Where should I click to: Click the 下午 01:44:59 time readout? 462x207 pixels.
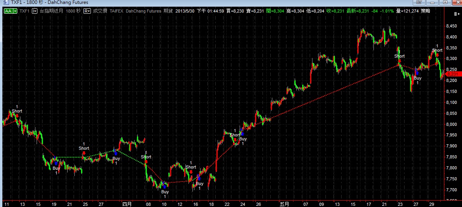pos(211,11)
